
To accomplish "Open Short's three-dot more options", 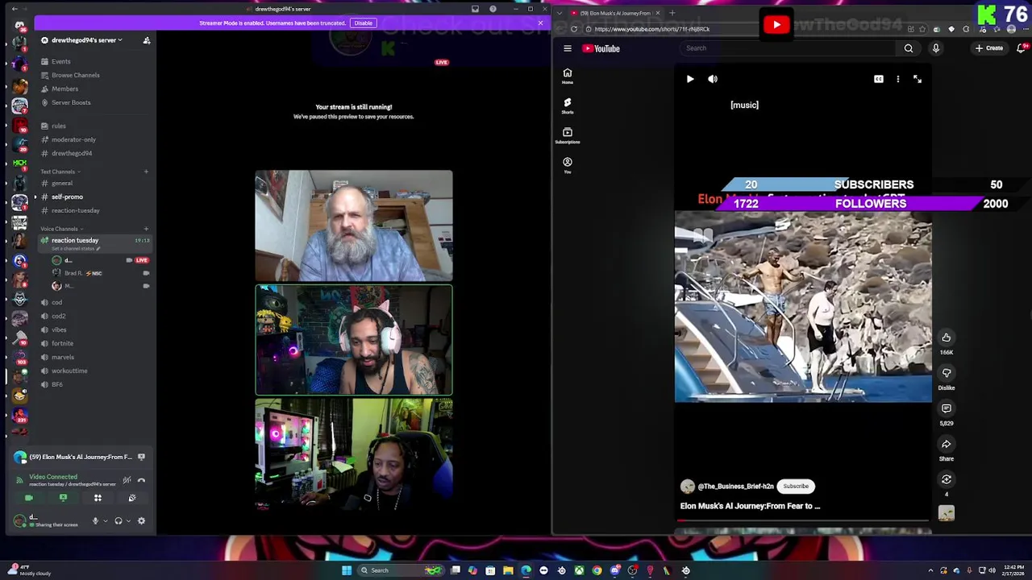I will (x=898, y=79).
